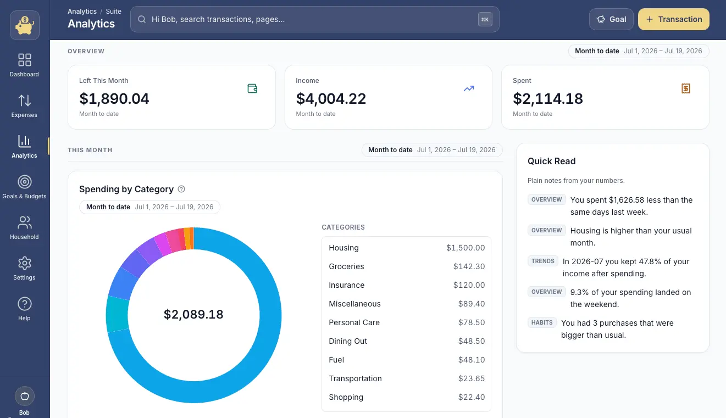Add a new Transaction
Image resolution: width=726 pixels, height=418 pixels.
[674, 19]
